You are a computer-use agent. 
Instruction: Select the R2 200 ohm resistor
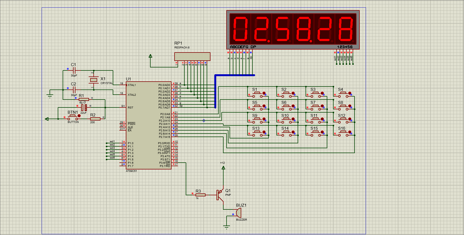(95, 119)
